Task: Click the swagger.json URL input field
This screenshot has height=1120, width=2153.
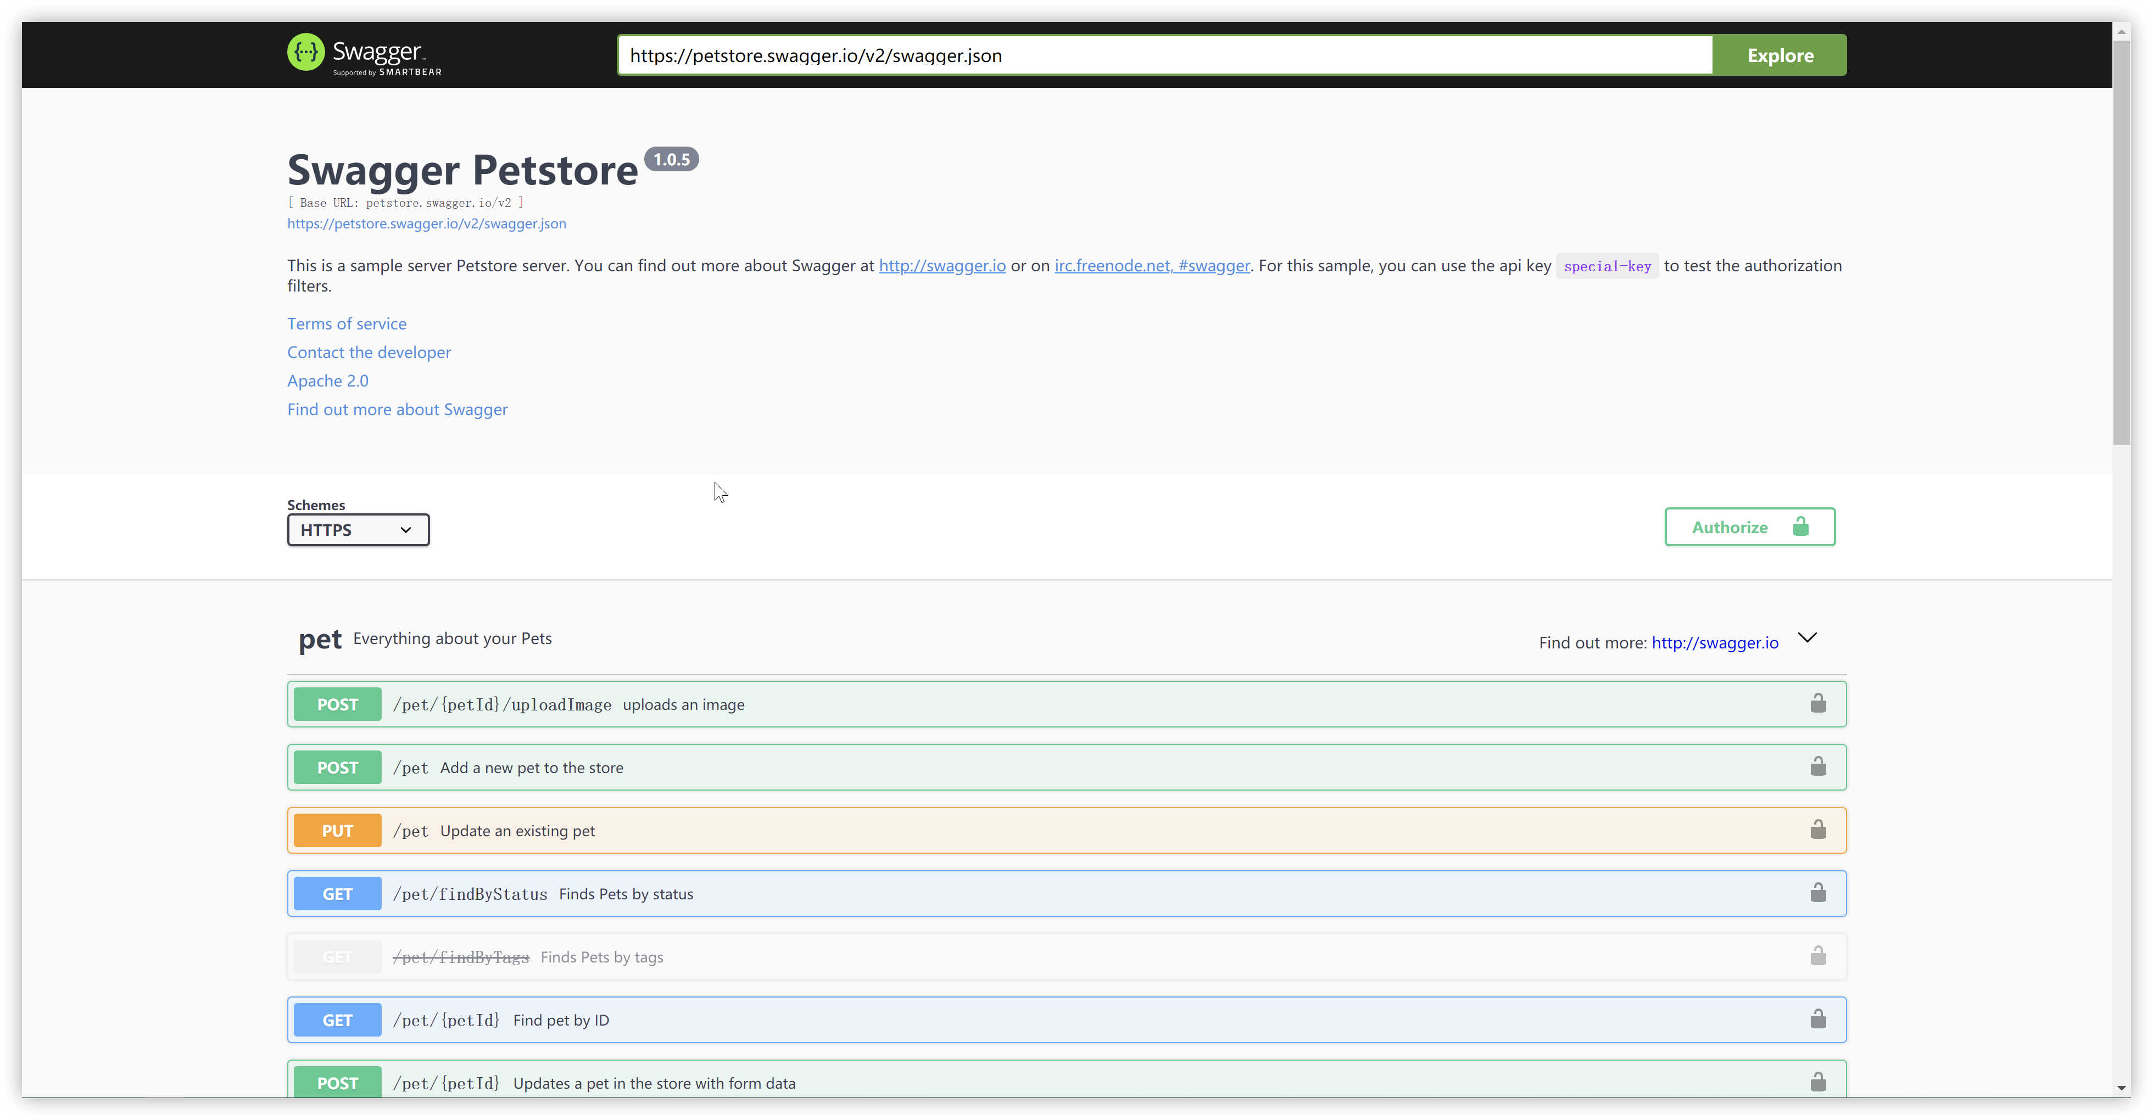Action: click(x=1163, y=55)
